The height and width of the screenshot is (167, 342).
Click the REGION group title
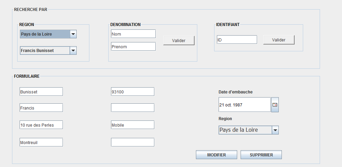tap(26, 25)
